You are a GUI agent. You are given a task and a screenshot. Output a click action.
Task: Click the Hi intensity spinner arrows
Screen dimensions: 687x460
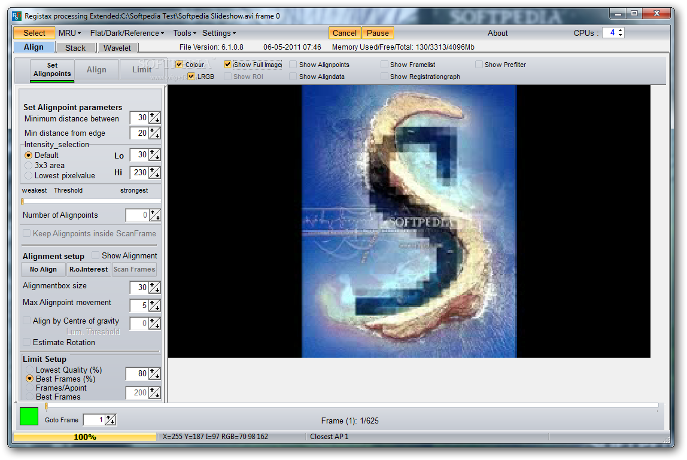154,173
